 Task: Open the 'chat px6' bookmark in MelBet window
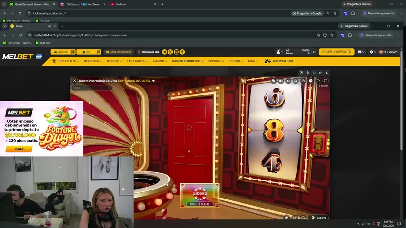click(42, 43)
